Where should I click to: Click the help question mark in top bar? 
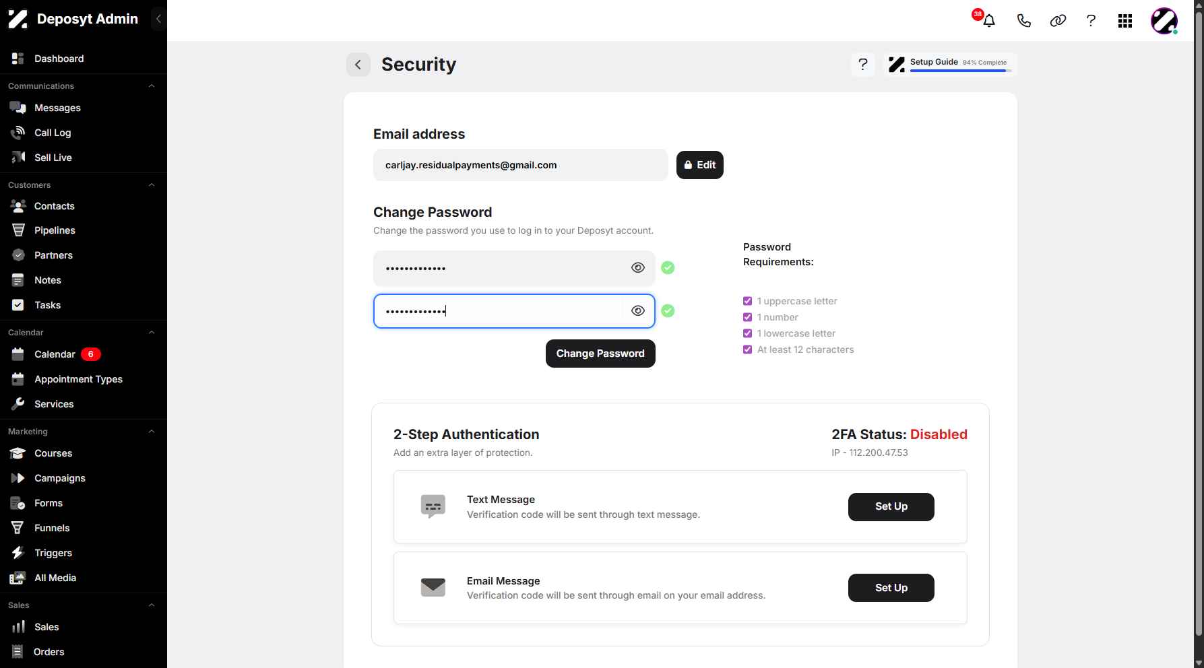pos(1091,21)
